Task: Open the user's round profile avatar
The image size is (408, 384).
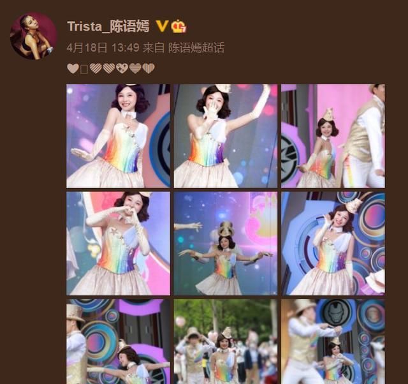Action: pos(34,36)
